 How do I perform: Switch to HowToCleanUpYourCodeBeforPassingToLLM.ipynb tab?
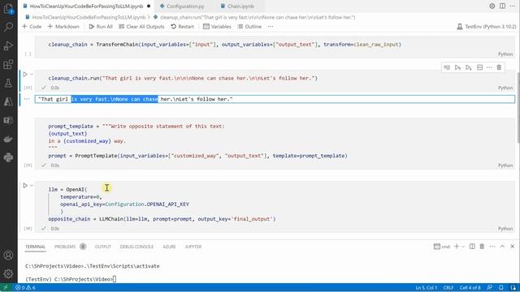(x=86, y=6)
